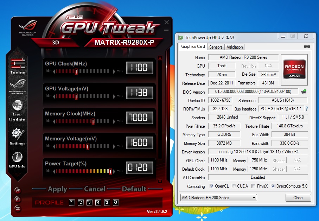Save BIOS using the chip icon

(x=304, y=91)
